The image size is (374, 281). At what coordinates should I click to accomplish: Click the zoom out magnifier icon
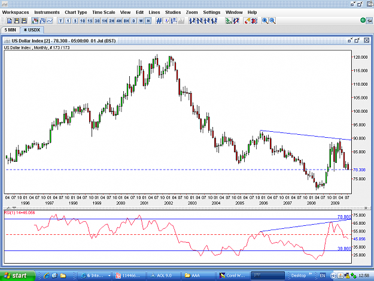(x=272, y=21)
